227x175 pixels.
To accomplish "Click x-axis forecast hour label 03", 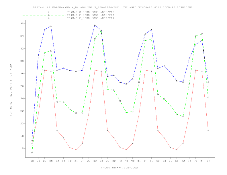I will tap(38, 161).
